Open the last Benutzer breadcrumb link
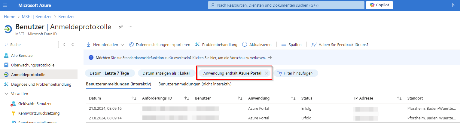This screenshot has height=123, width=460. [66, 17]
